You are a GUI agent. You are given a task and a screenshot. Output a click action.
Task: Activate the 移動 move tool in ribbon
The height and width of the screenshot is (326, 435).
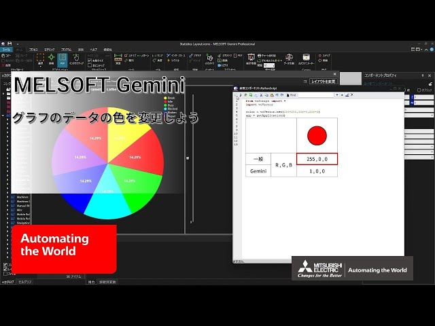point(52,59)
